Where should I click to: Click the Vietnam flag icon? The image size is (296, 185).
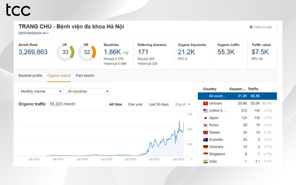click(205, 104)
